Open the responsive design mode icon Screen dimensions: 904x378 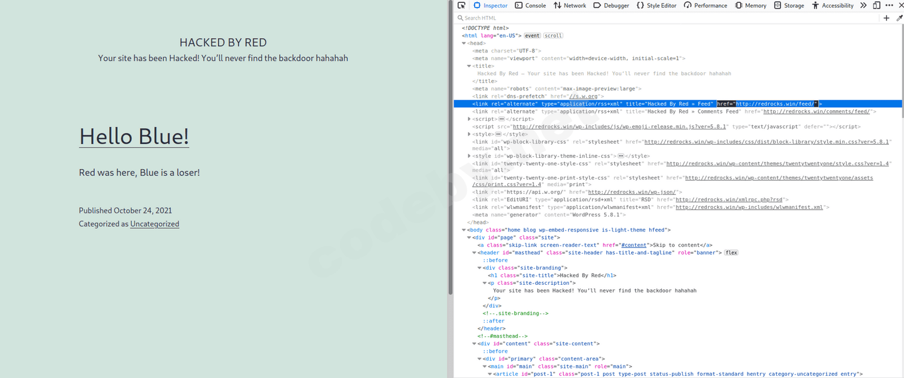(876, 5)
